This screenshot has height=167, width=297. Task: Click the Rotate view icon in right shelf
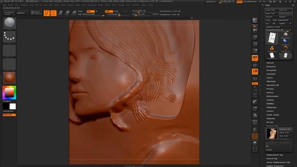(255, 116)
